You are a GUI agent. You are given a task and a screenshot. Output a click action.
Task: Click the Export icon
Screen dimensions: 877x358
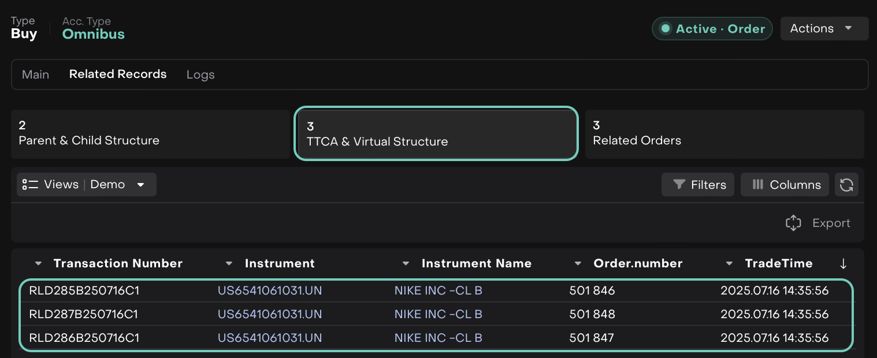coord(793,223)
